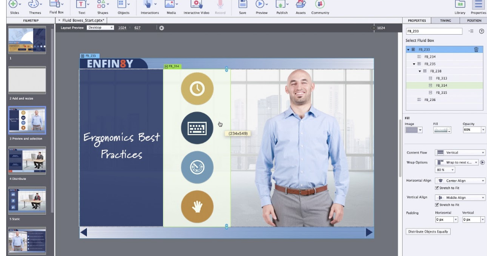The image size is (487, 256).
Task: Select the Fluid Boxes_Start.cptx document tab
Action: tap(83, 20)
